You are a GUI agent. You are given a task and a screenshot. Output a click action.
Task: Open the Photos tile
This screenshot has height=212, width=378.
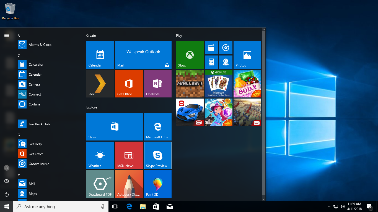tap(247, 55)
